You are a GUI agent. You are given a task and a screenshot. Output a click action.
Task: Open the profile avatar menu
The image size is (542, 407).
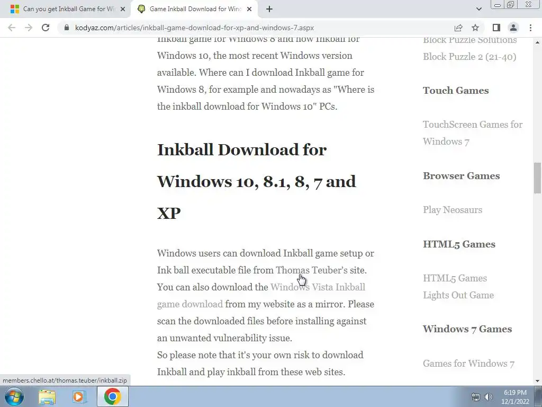pyautogui.click(x=513, y=28)
